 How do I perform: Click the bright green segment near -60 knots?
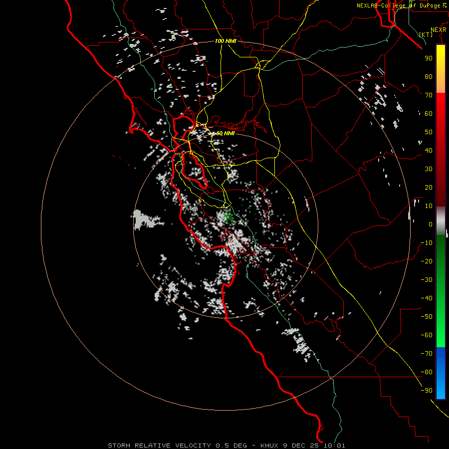441,336
